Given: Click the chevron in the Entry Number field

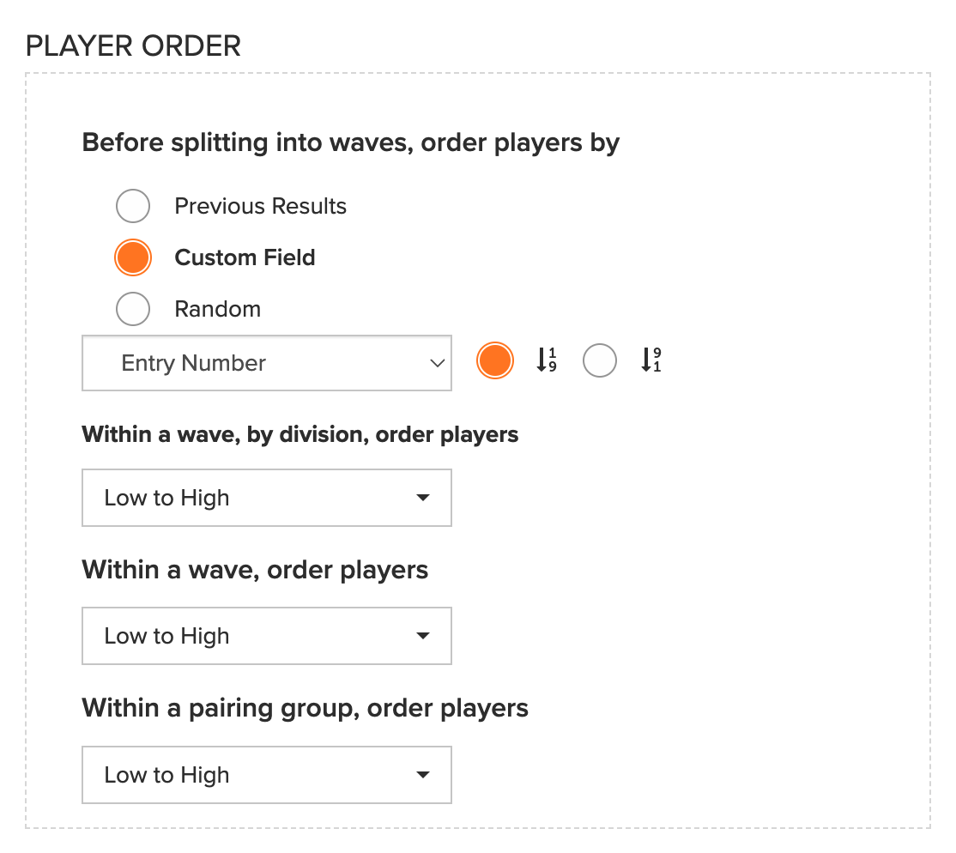Looking at the screenshot, I should point(437,363).
